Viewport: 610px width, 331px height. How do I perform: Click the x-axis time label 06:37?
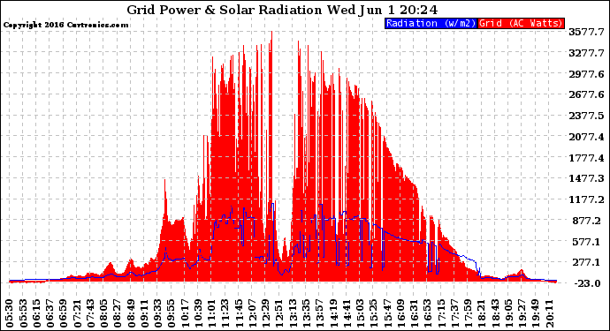pyautogui.click(x=50, y=313)
